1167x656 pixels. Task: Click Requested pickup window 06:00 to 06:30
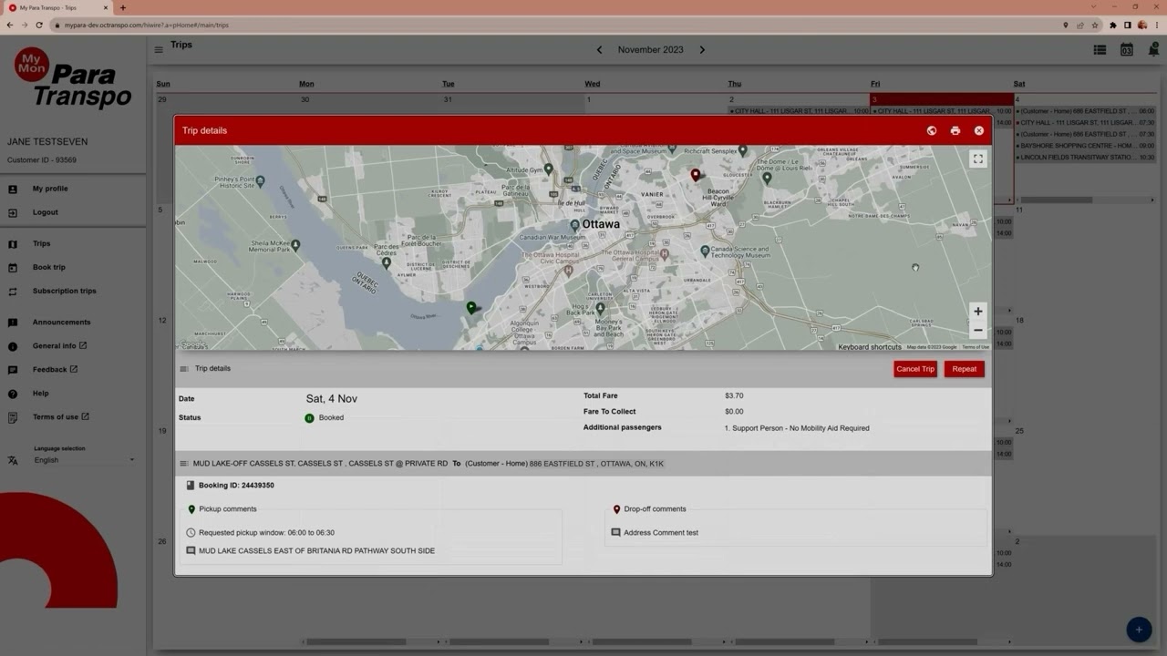click(266, 533)
